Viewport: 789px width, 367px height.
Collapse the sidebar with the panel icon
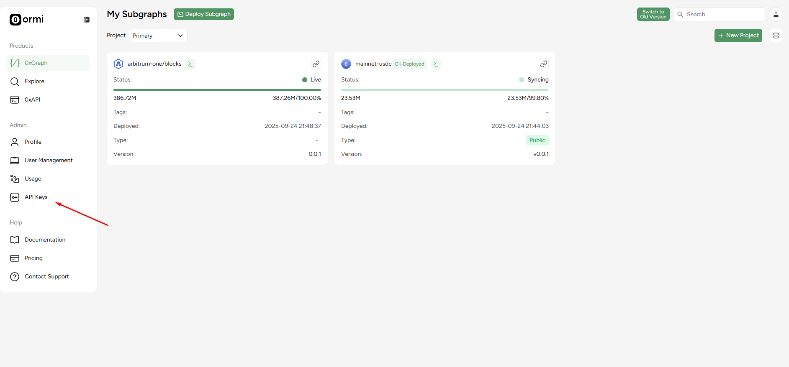click(x=87, y=20)
